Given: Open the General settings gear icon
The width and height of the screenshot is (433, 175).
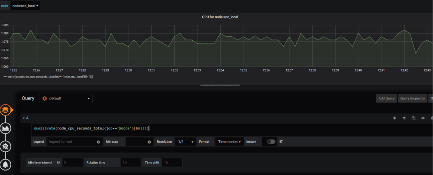Looking at the screenshot, I should tap(6, 146).
